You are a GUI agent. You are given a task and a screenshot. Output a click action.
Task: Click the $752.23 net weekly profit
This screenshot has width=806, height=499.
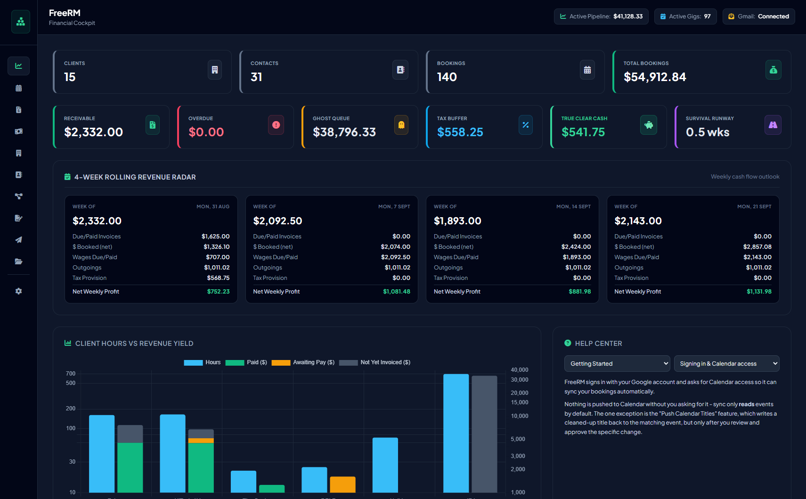tap(219, 292)
